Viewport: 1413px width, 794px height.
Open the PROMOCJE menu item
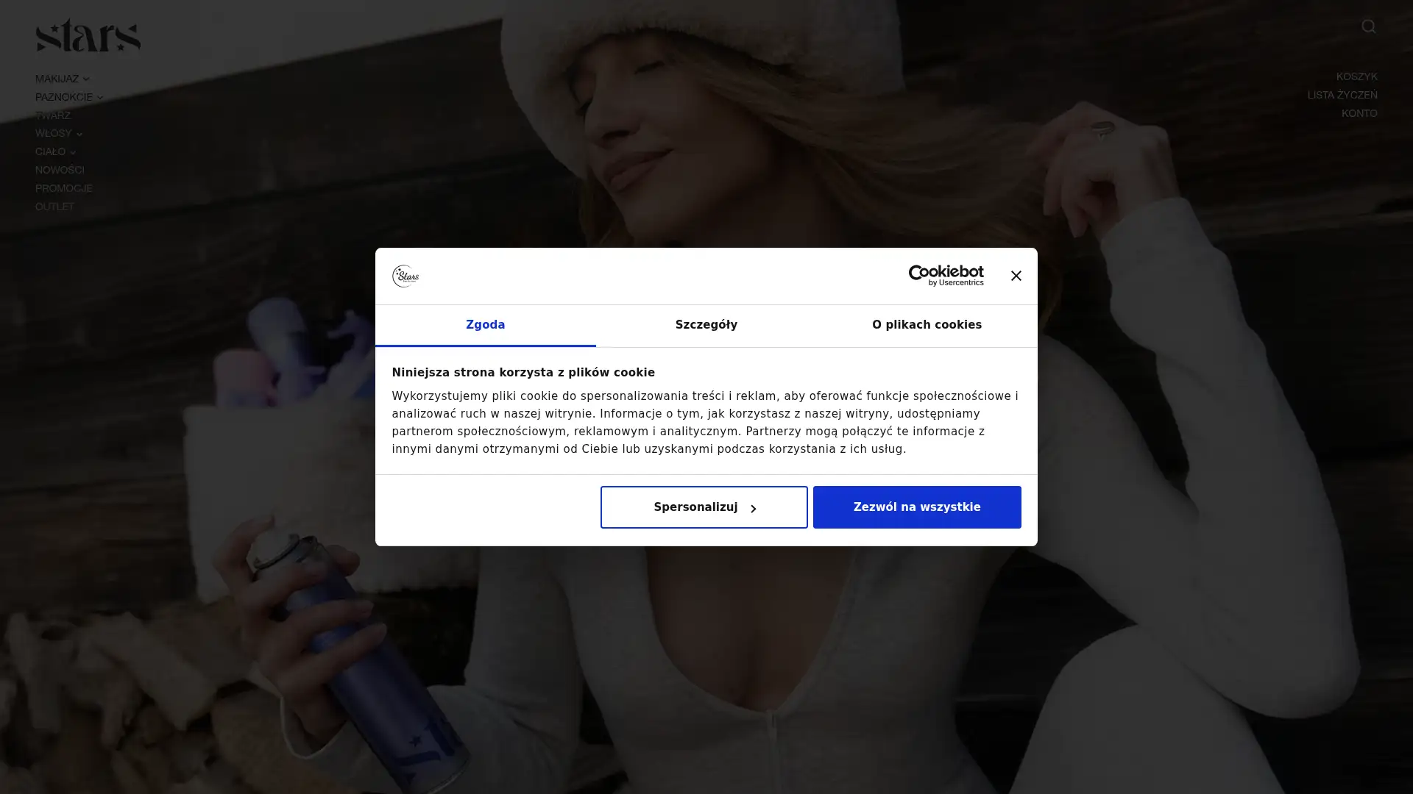63,188
